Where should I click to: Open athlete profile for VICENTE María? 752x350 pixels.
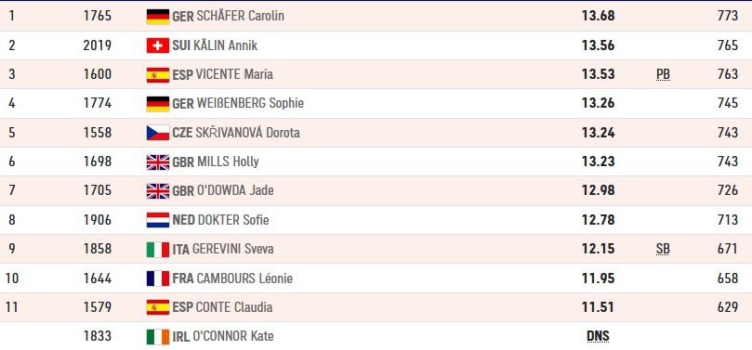click(x=234, y=74)
